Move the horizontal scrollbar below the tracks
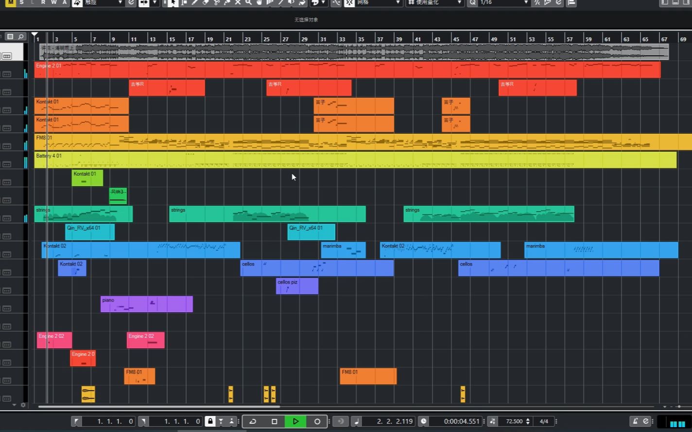 (159, 407)
